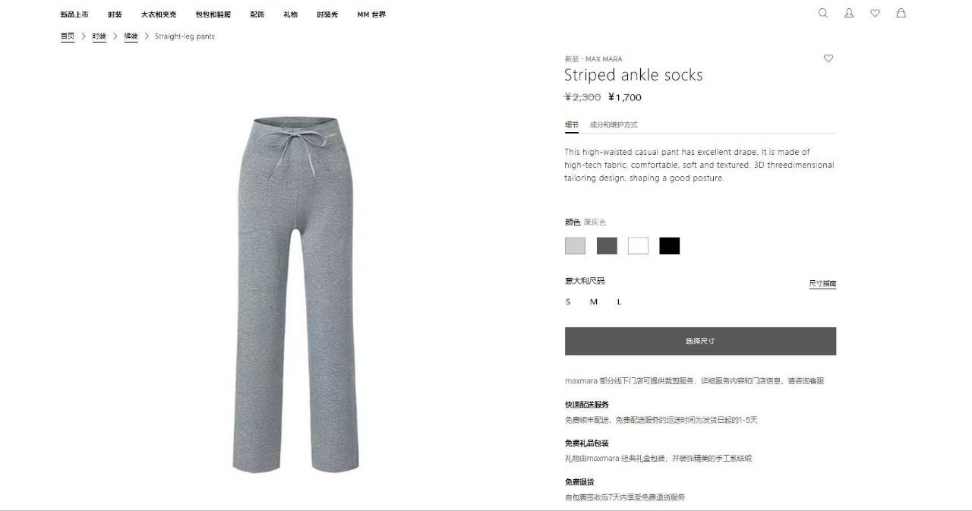Select size L

pos(619,302)
